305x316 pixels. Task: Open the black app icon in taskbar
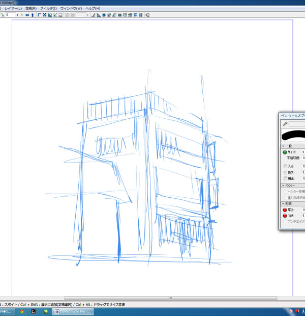(x=34, y=311)
